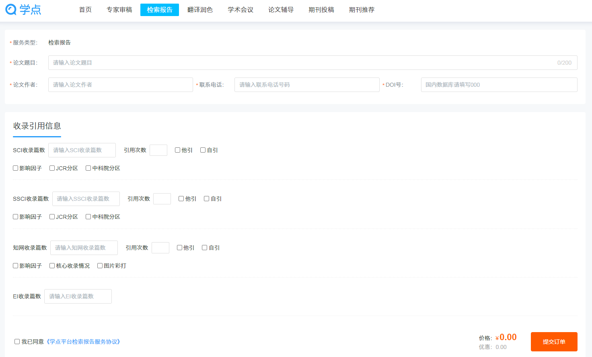Screen dimensions: 592x357
Task: Focus the 论文题目 input field
Action: (x=312, y=63)
